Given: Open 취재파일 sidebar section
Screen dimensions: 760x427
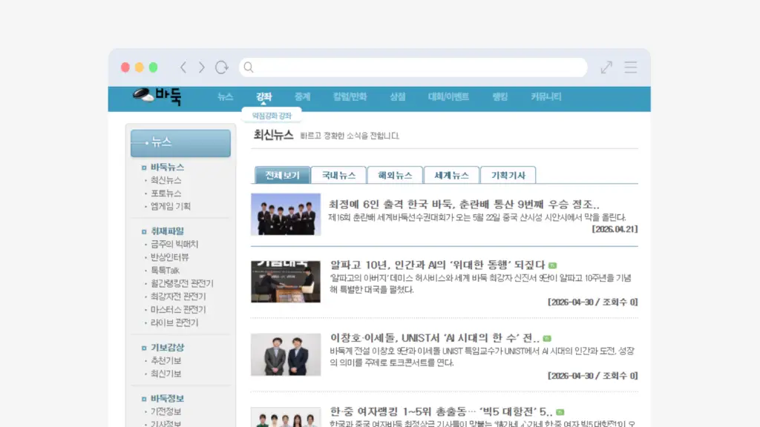Looking at the screenshot, I should [x=167, y=231].
